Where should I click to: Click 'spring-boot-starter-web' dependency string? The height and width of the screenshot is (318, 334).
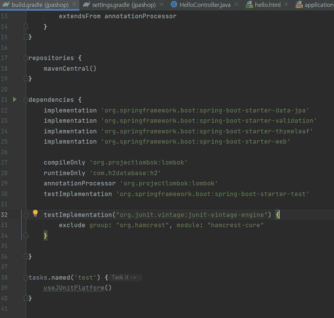click(x=195, y=142)
